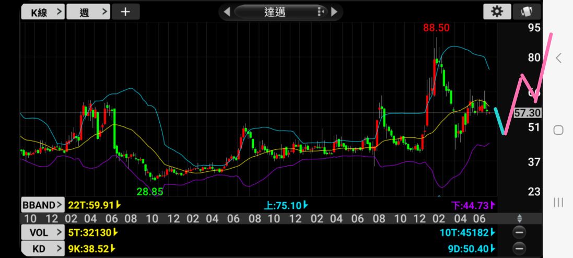Tap the 37 price axis label
Screen dimensions: 573x258
[534, 162]
